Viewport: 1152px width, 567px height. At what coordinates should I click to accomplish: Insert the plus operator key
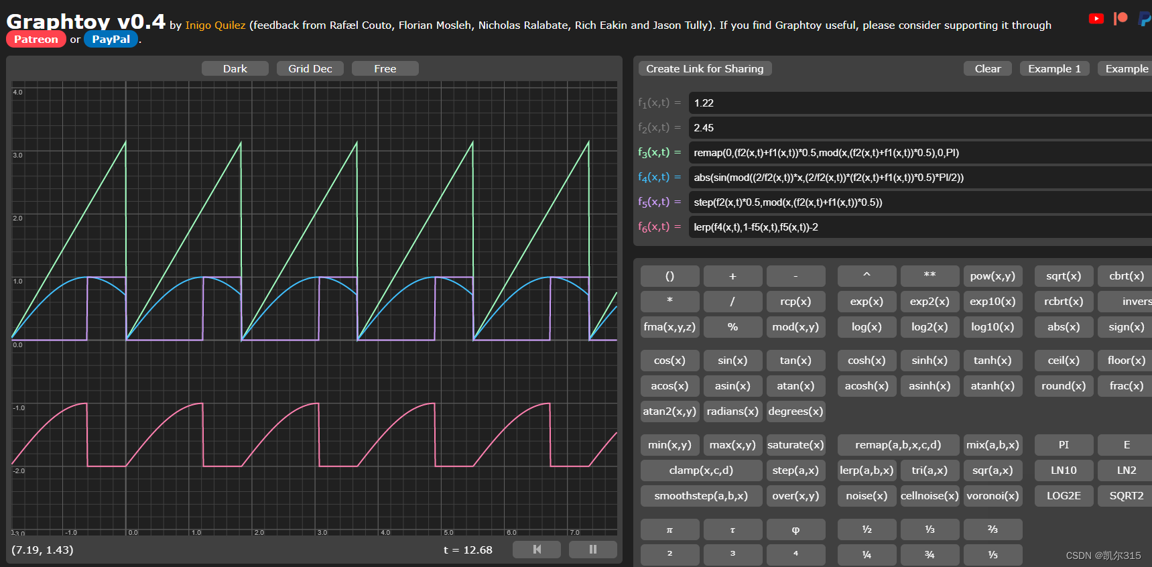pos(732,276)
